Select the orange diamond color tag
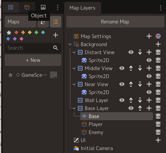166x153 pixels. pos(23,33)
